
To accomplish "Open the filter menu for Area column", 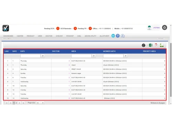I will tap(94, 56).
